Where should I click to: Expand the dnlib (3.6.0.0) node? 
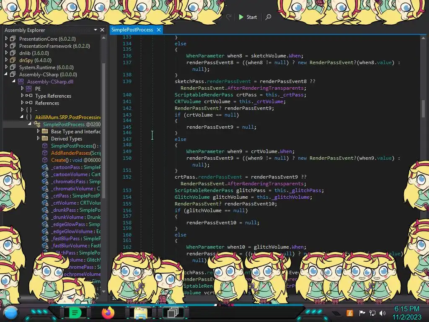click(x=6, y=53)
